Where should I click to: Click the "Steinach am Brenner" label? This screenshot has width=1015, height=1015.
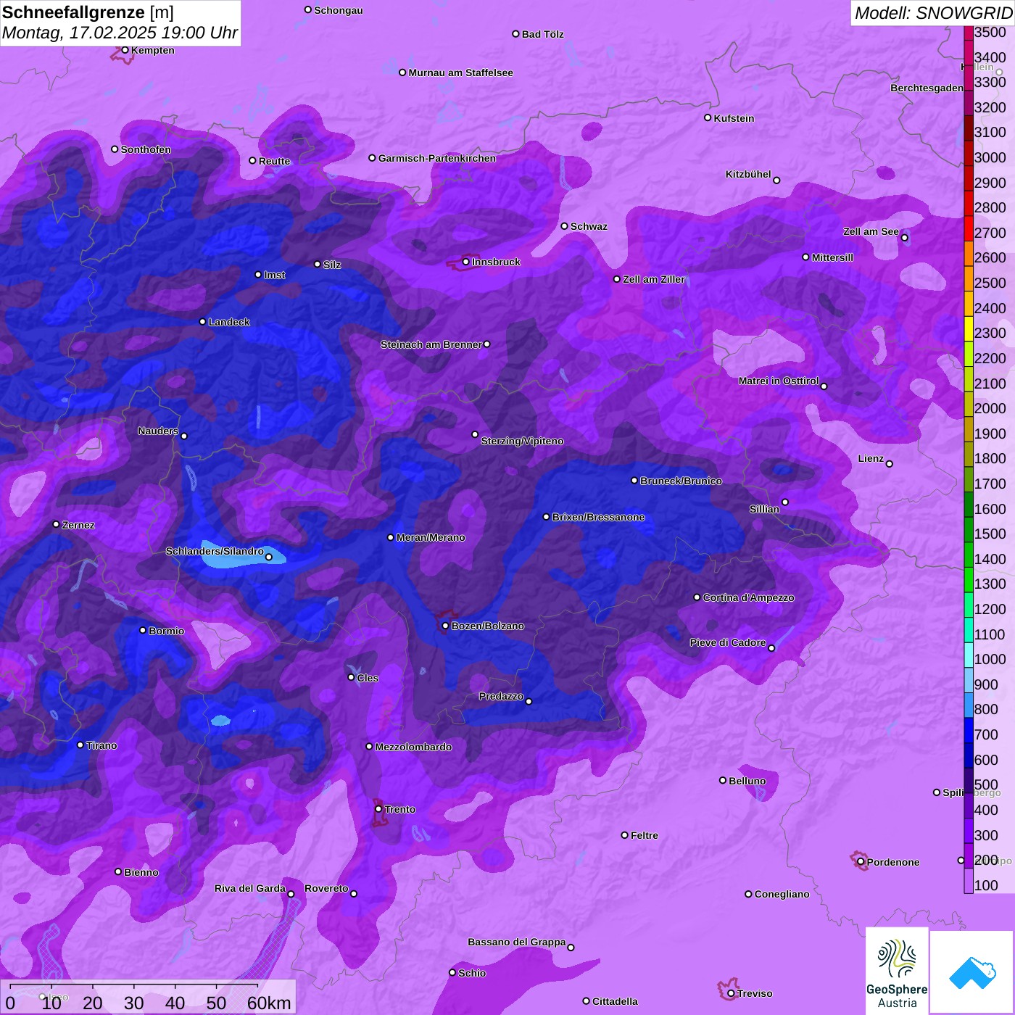pyautogui.click(x=431, y=344)
